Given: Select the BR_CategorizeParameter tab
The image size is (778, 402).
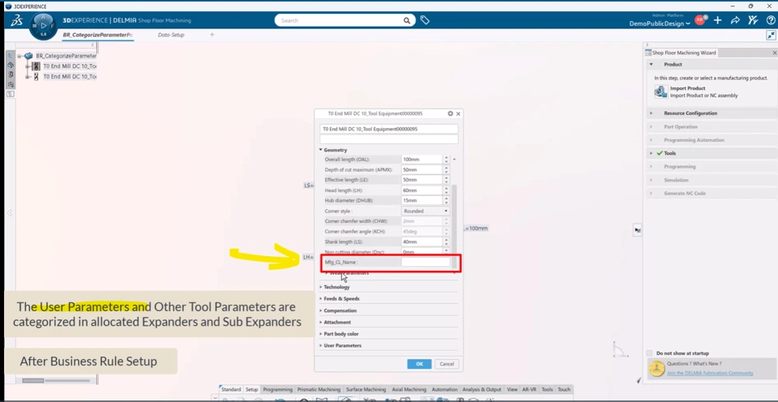Looking at the screenshot, I should coord(98,35).
